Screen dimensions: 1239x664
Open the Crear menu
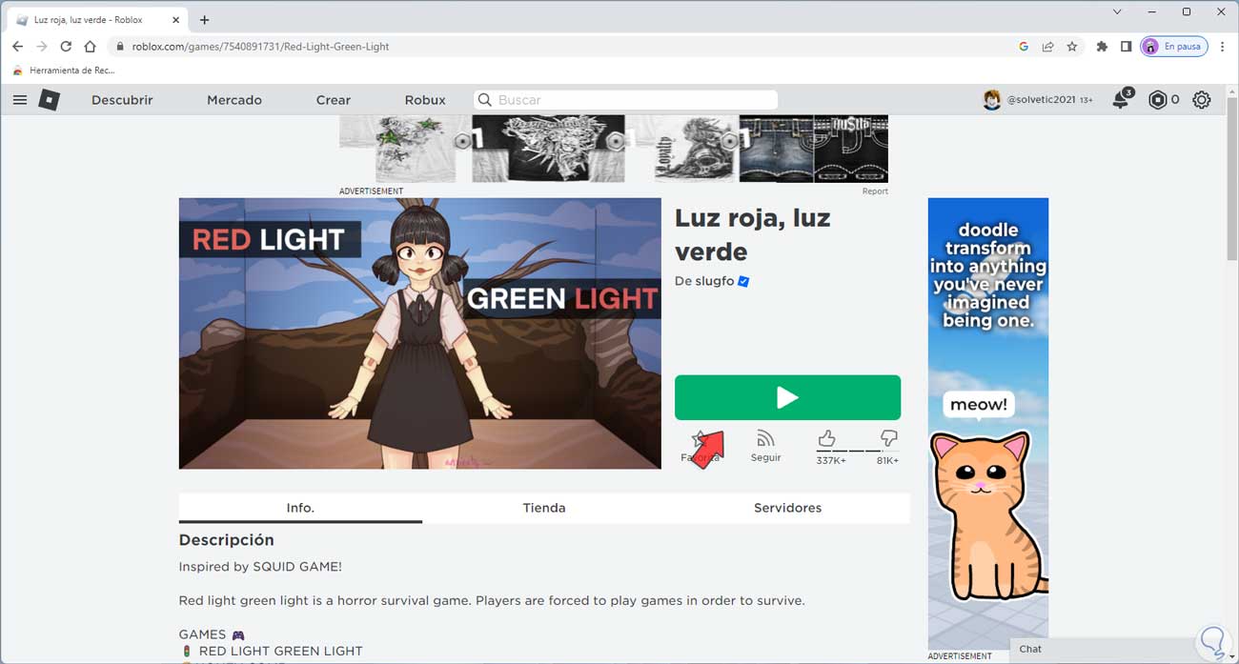click(334, 100)
